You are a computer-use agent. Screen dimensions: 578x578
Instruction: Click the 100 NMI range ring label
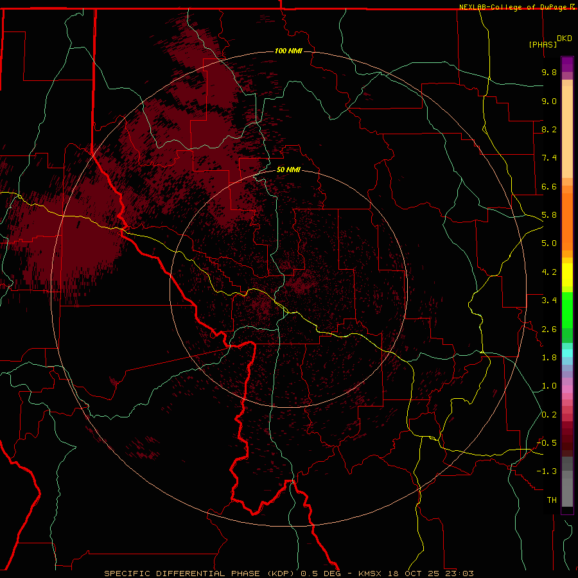288,51
